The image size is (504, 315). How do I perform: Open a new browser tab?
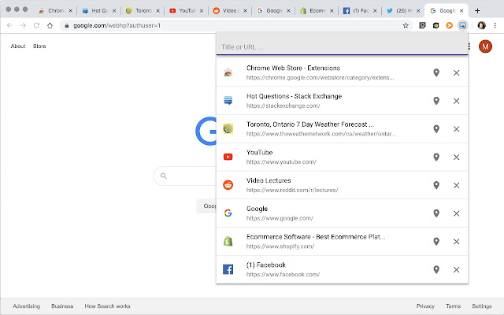coord(477,10)
